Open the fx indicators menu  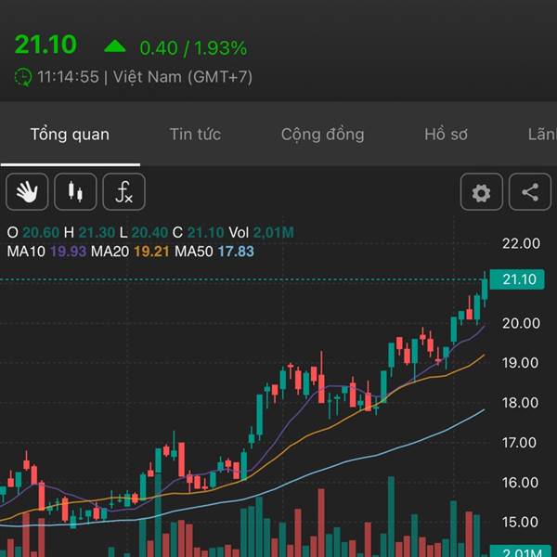pos(123,192)
